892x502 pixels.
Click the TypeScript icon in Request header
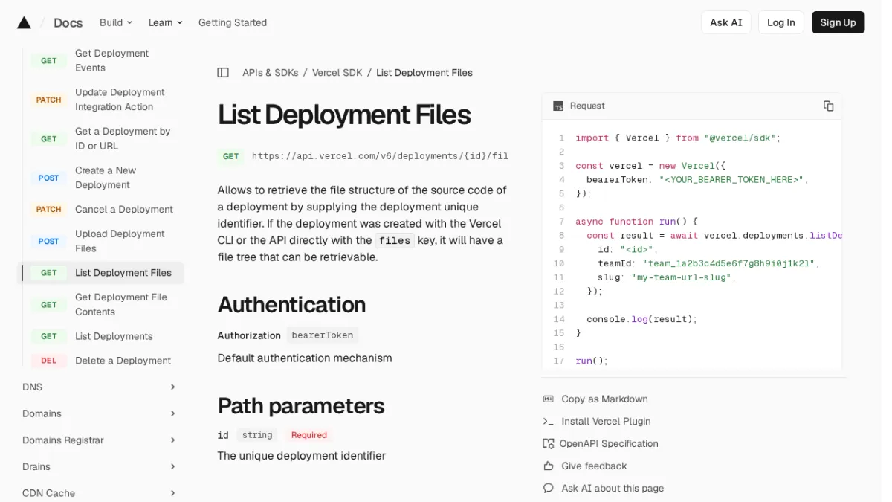pos(558,106)
